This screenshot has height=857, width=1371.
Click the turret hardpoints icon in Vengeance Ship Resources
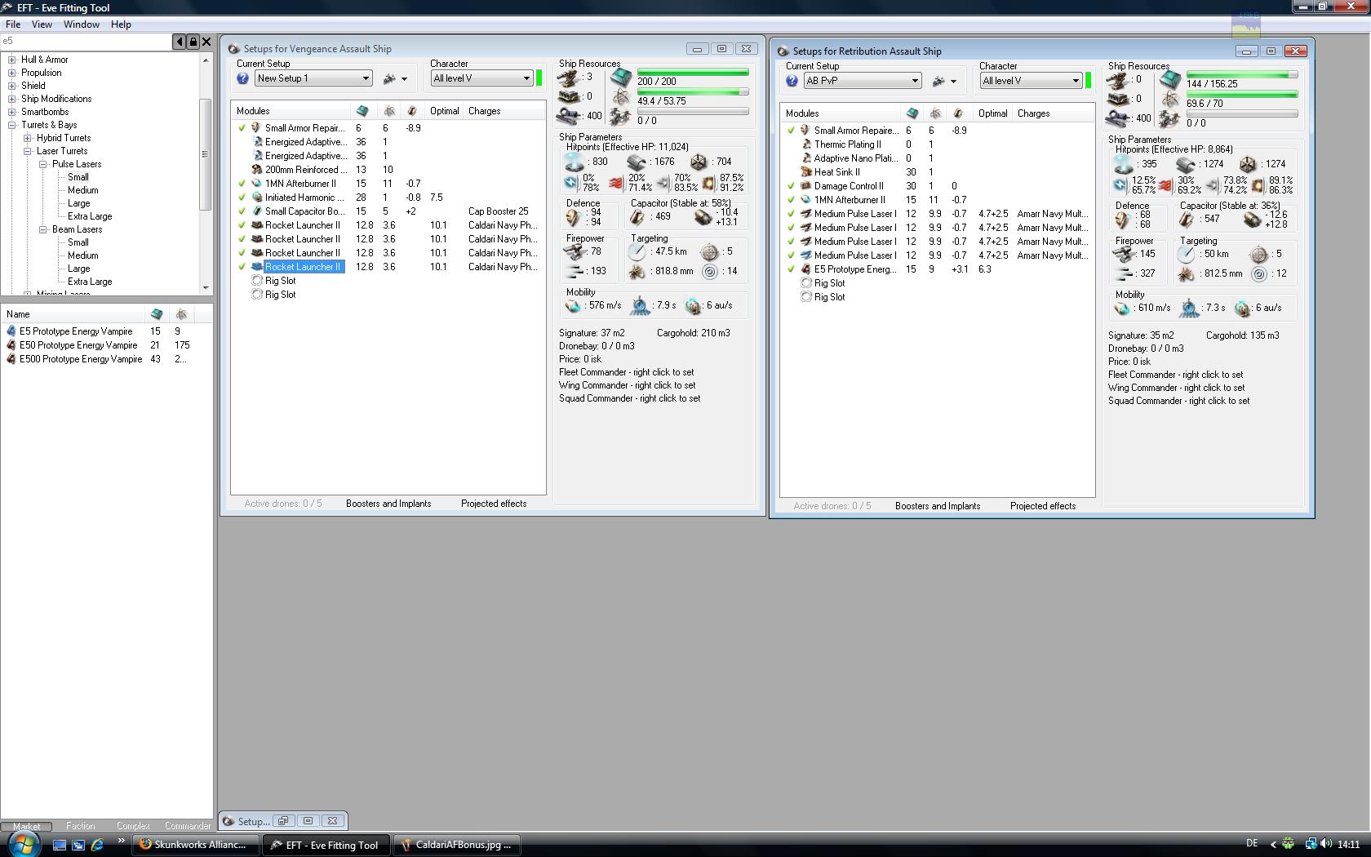(569, 78)
